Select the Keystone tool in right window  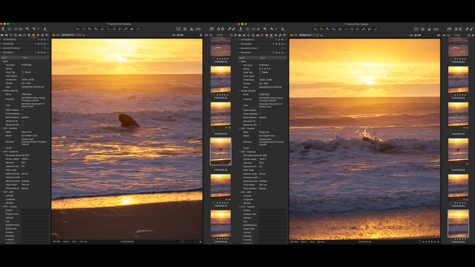pyautogui.click(x=346, y=29)
